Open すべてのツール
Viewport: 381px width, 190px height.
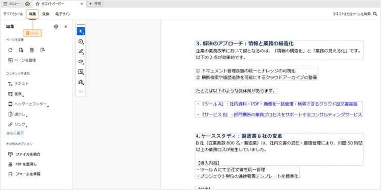click(13, 14)
